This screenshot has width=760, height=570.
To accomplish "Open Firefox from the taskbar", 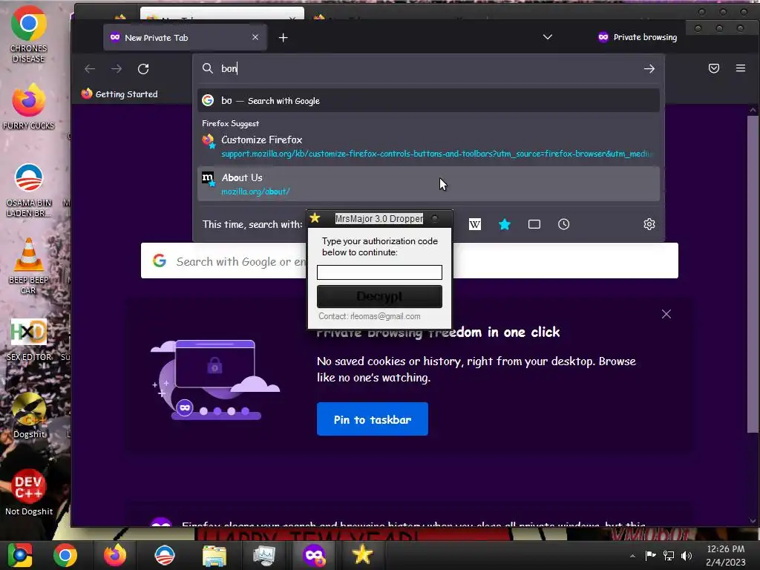I will point(115,555).
